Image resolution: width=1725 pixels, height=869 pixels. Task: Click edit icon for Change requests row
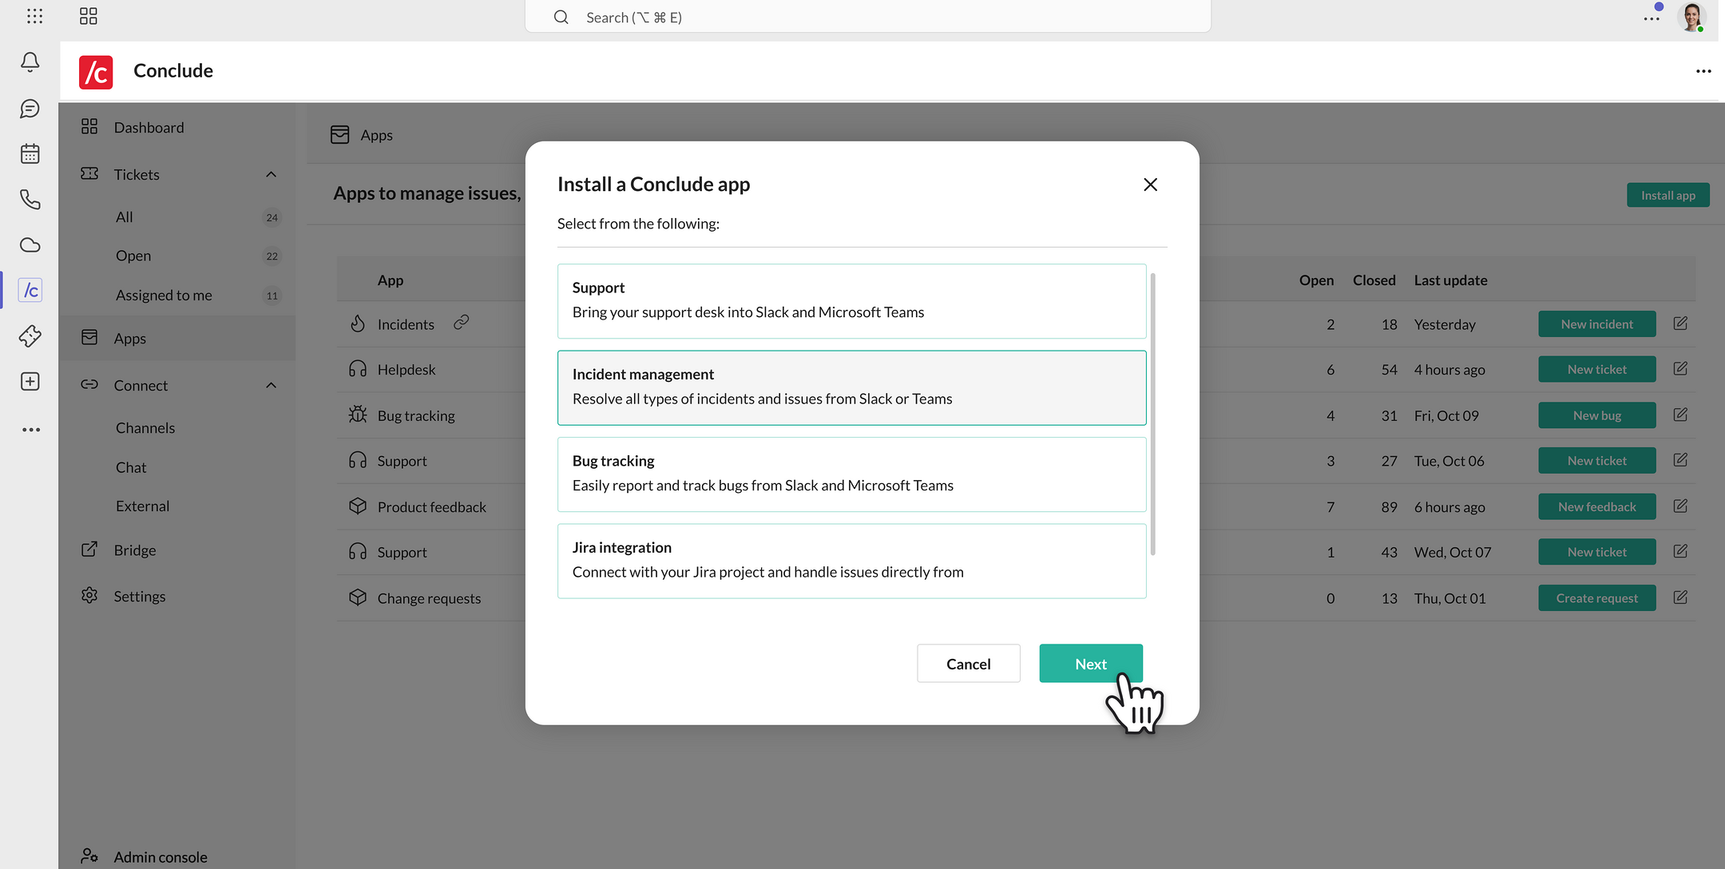1680,597
